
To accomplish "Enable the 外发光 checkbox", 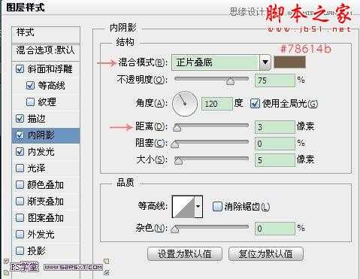I will click(20, 234).
